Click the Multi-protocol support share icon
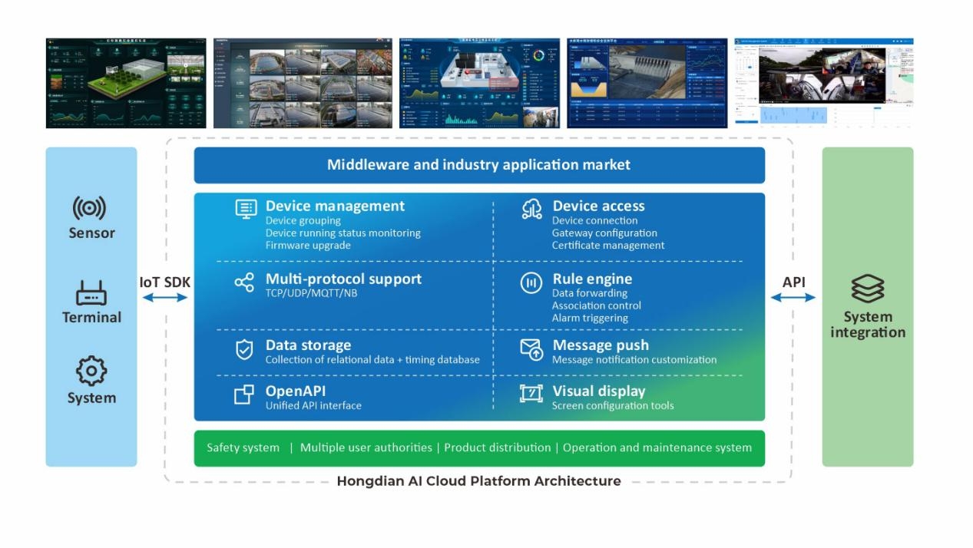 (x=244, y=282)
